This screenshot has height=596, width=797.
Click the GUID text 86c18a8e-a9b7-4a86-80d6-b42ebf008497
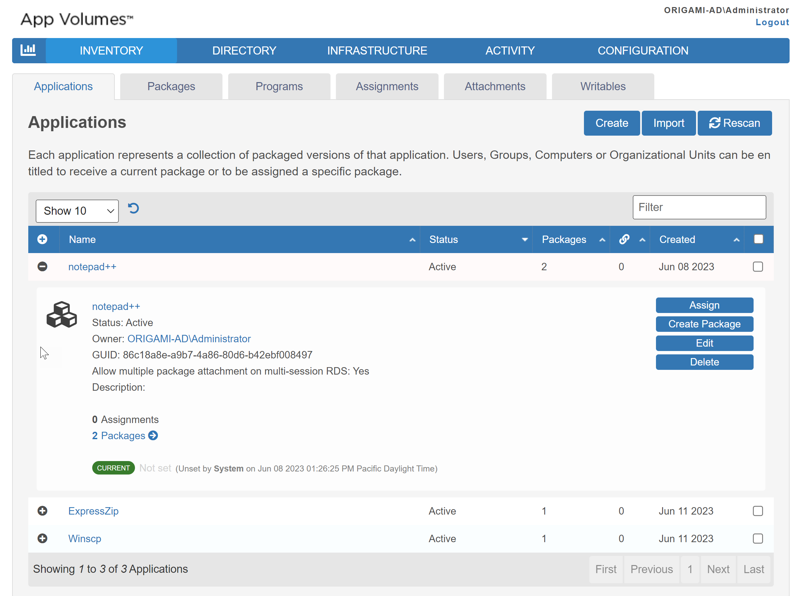click(x=218, y=355)
